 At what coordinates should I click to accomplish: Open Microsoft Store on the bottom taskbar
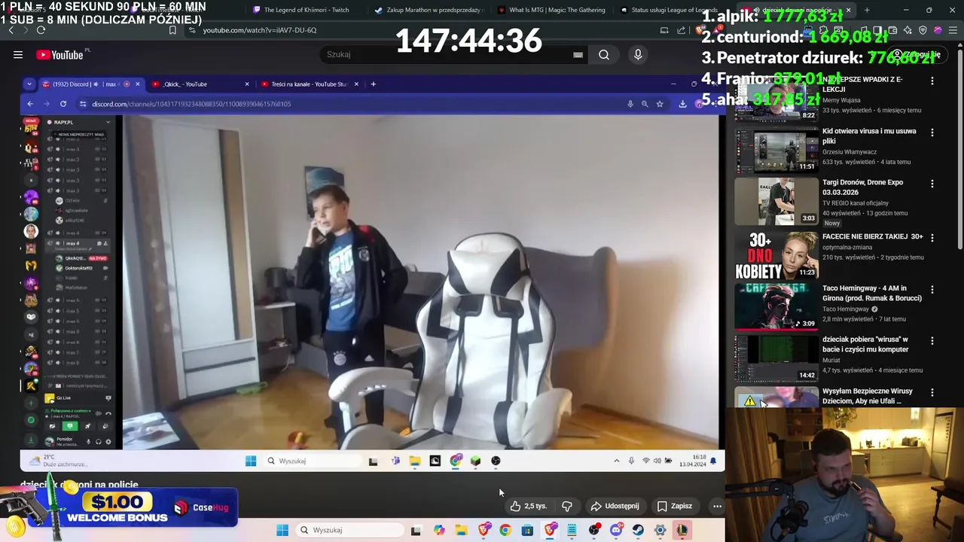527,530
